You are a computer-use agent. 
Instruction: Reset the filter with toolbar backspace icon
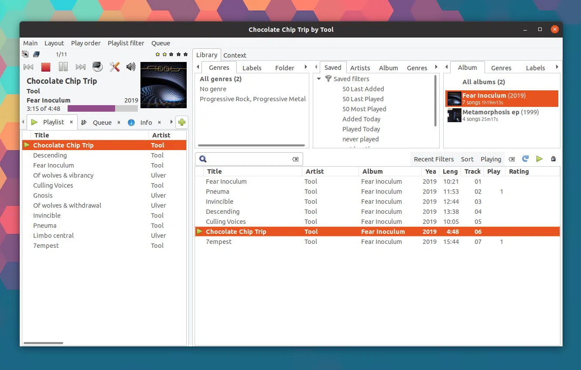pyautogui.click(x=512, y=159)
